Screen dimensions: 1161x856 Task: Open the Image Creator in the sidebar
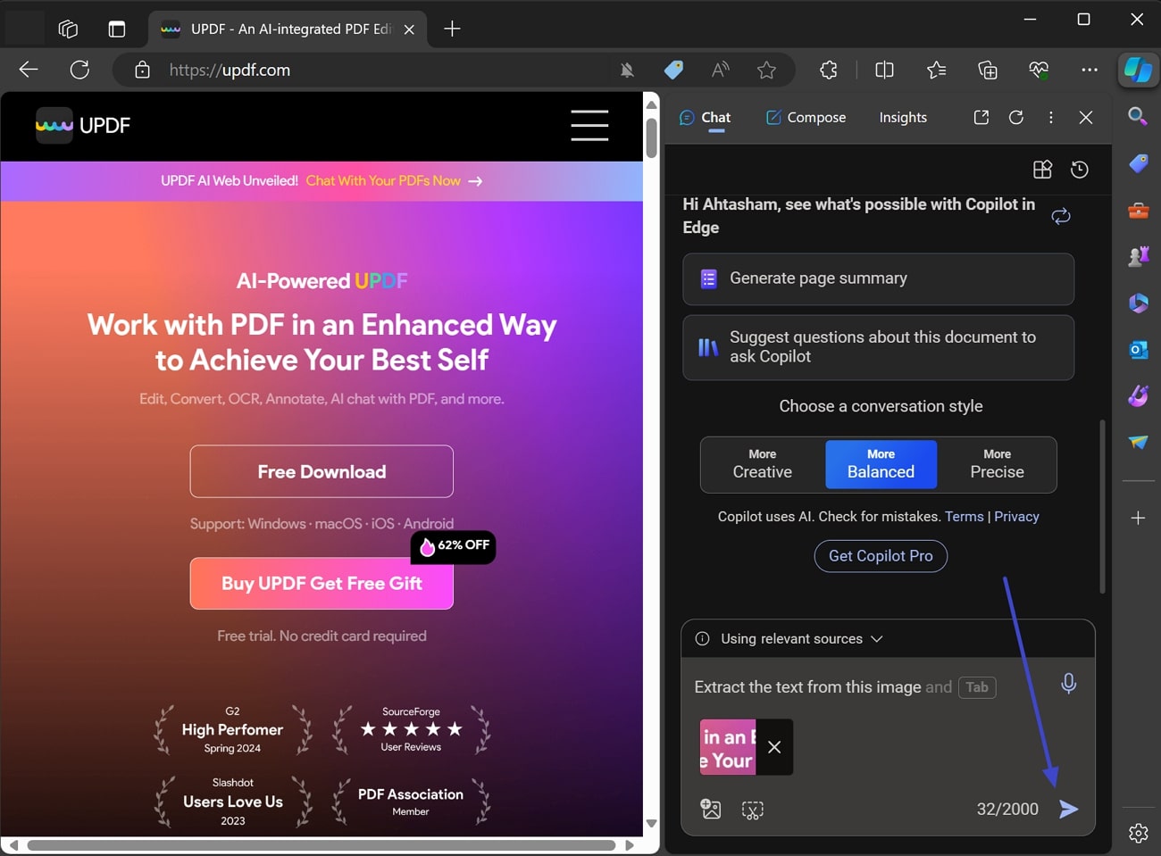point(1138,395)
